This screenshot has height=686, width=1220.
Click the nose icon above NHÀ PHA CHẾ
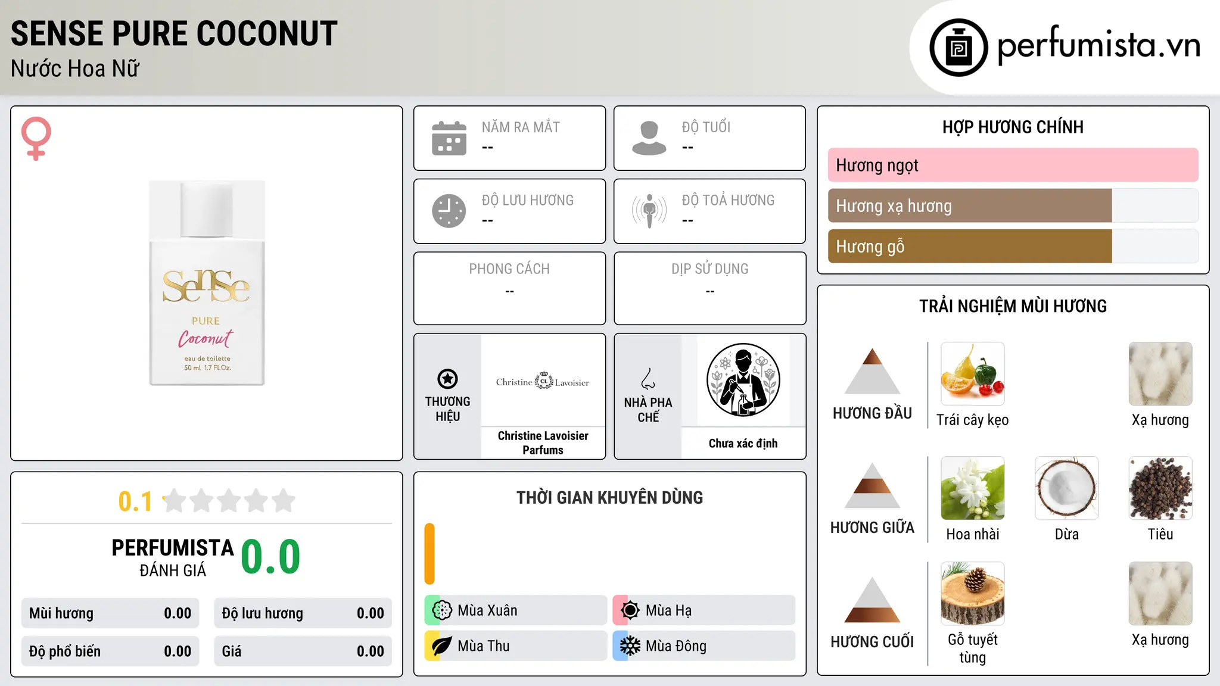(x=648, y=379)
